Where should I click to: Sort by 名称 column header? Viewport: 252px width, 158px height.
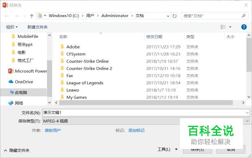click(x=63, y=37)
